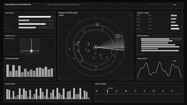This screenshot has height=105, width=187.
Task: Select the bottom Contact Ledger row with brightest bar
Action: coord(159,29)
